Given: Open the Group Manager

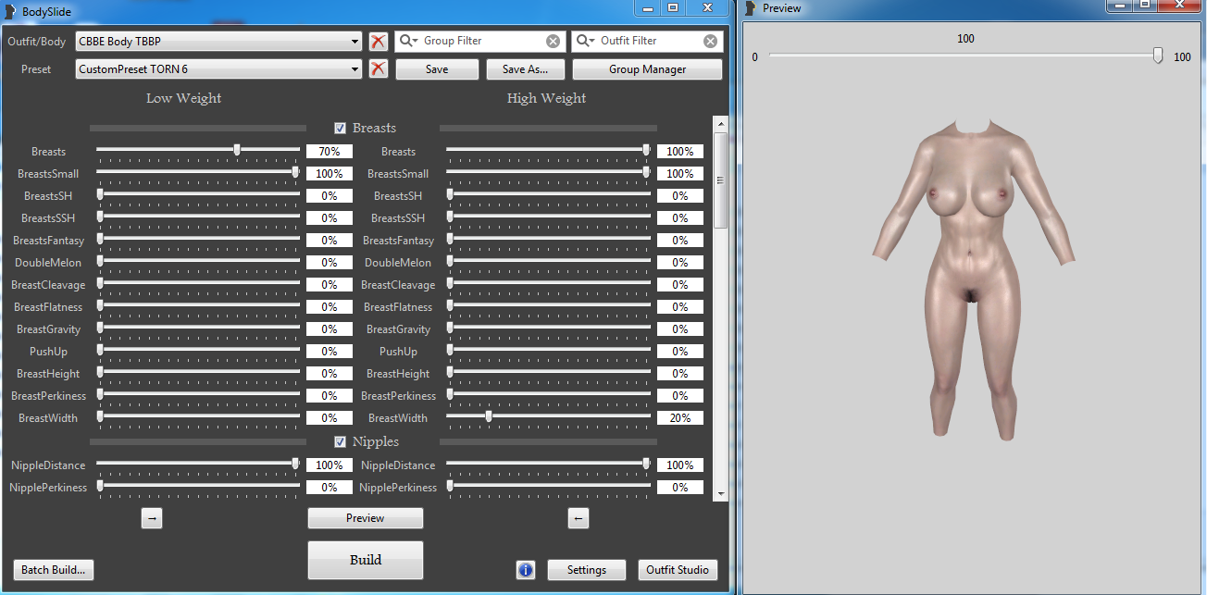Looking at the screenshot, I should point(647,69).
